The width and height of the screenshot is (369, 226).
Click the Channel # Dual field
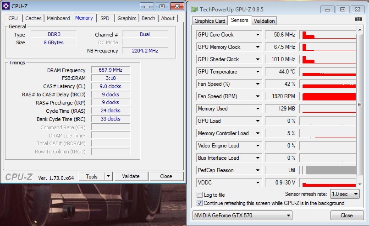point(145,34)
